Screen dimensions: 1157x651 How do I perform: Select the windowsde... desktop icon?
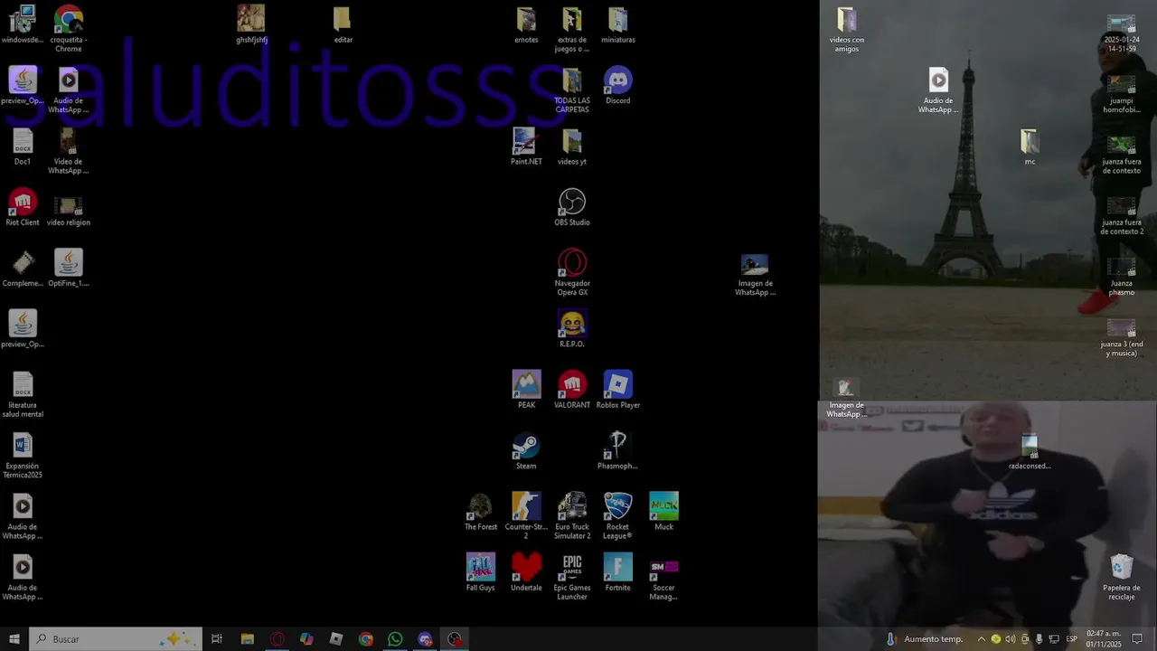[23, 24]
